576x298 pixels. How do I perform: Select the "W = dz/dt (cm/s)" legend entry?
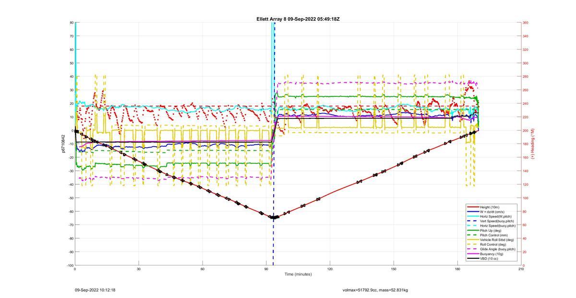point(493,212)
